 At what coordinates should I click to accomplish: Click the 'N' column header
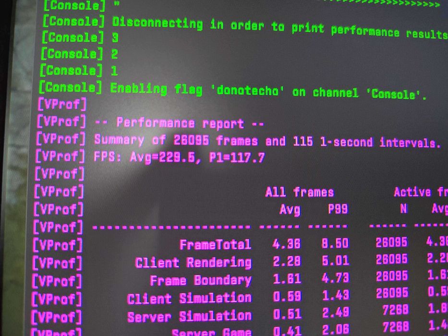(x=403, y=209)
